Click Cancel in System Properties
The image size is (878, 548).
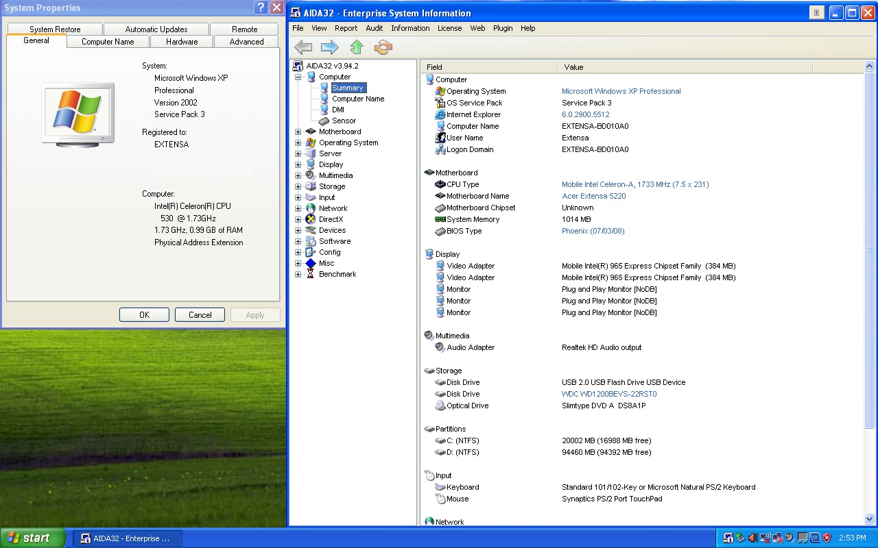click(x=200, y=315)
